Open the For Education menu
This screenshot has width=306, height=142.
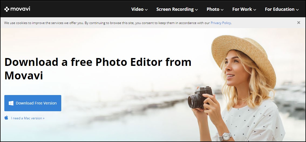[x=282, y=9]
